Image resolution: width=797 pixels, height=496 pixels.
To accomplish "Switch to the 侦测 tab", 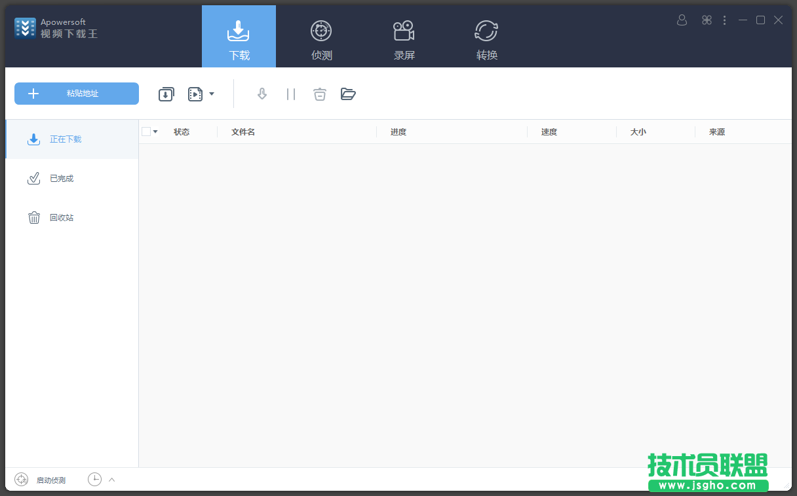I will (321, 39).
